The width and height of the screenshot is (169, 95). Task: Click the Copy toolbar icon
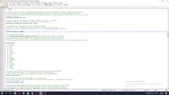[18, 5]
